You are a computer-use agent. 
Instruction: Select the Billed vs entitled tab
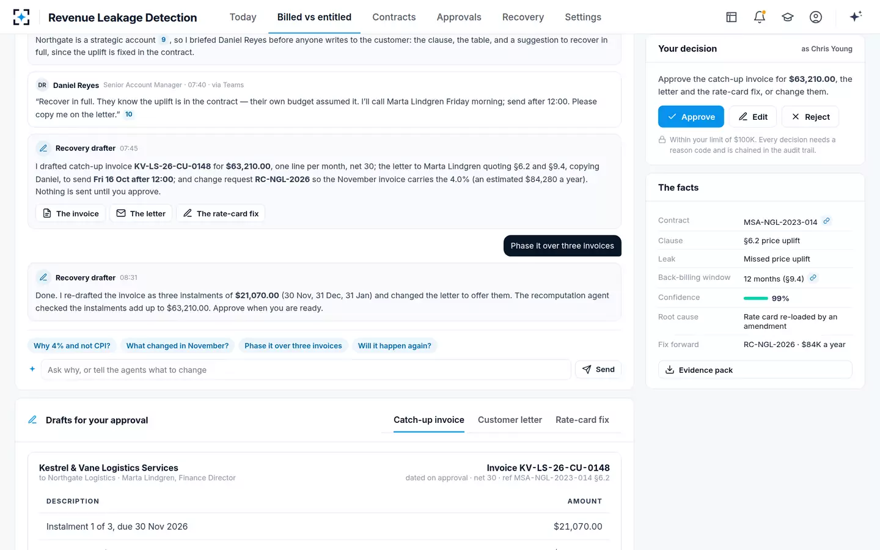[314, 17]
